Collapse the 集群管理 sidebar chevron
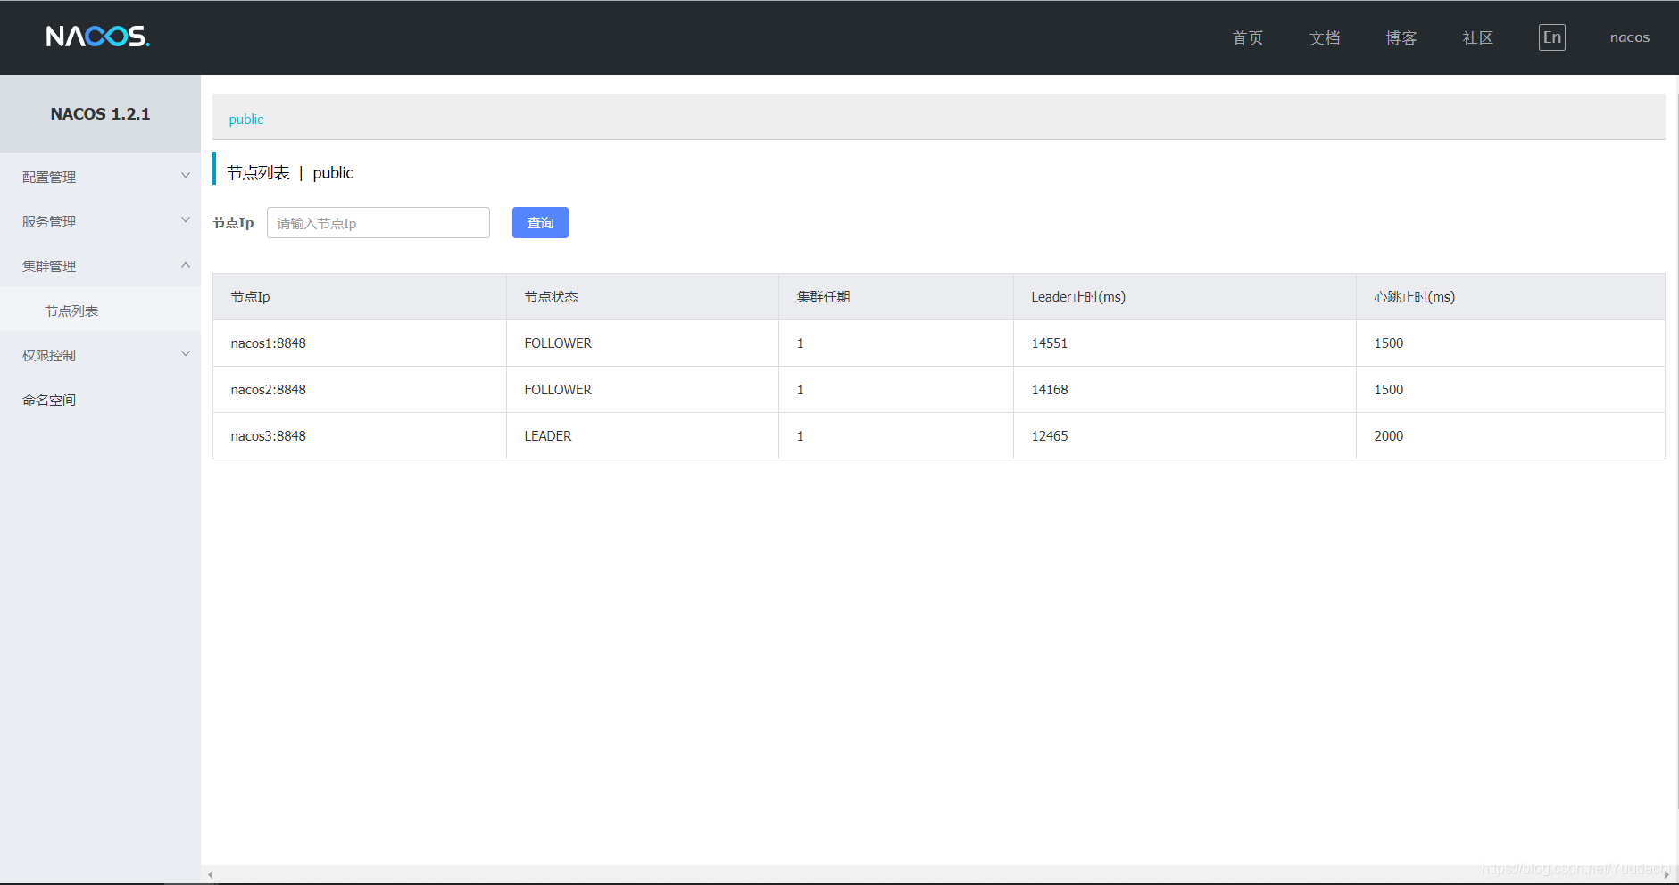This screenshot has height=885, width=1679. click(x=186, y=265)
